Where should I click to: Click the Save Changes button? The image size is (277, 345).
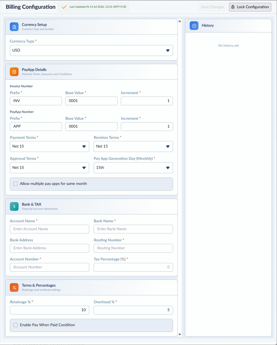click(212, 7)
